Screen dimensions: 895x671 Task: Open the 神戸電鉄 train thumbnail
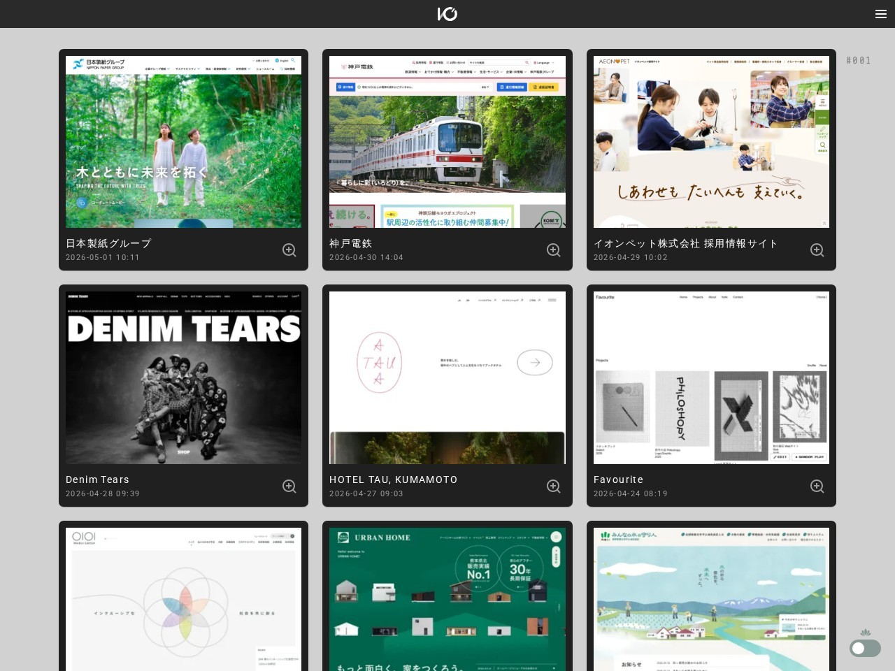[447, 142]
